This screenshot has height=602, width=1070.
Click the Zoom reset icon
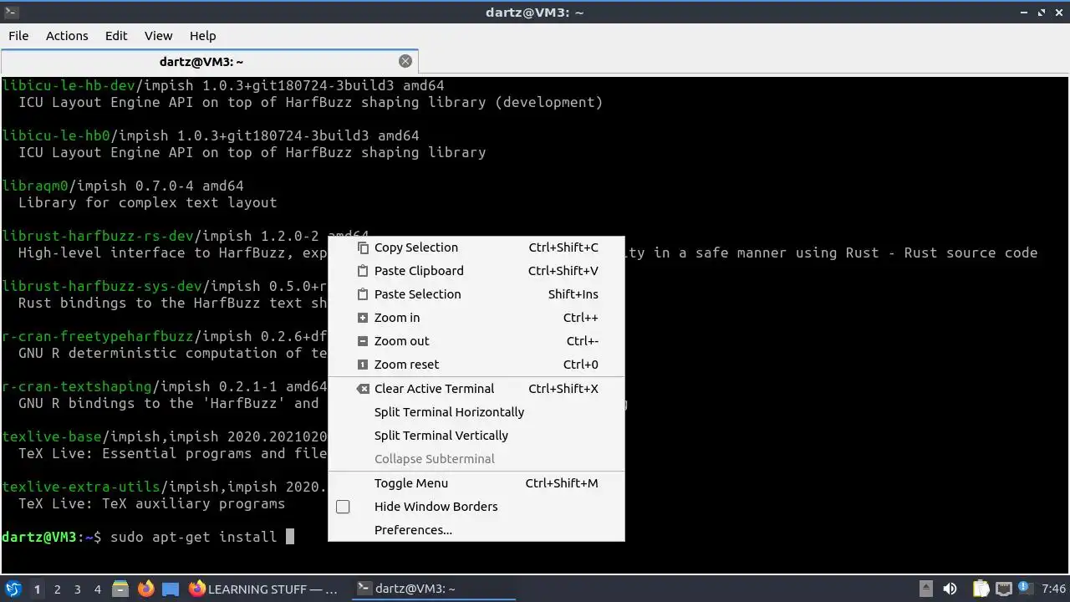363,365
